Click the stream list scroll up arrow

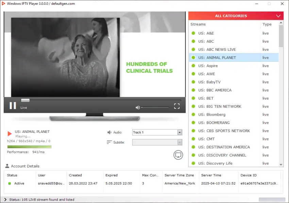tap(281, 23)
